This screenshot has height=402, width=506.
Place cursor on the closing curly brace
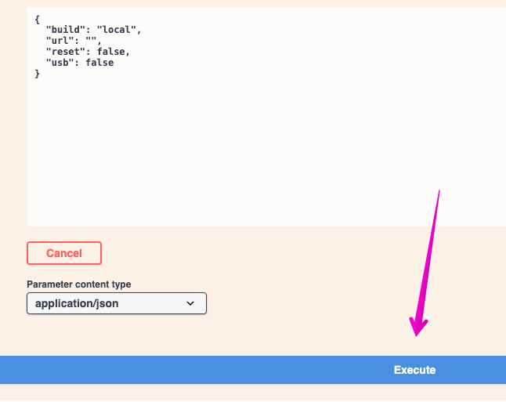(x=38, y=74)
